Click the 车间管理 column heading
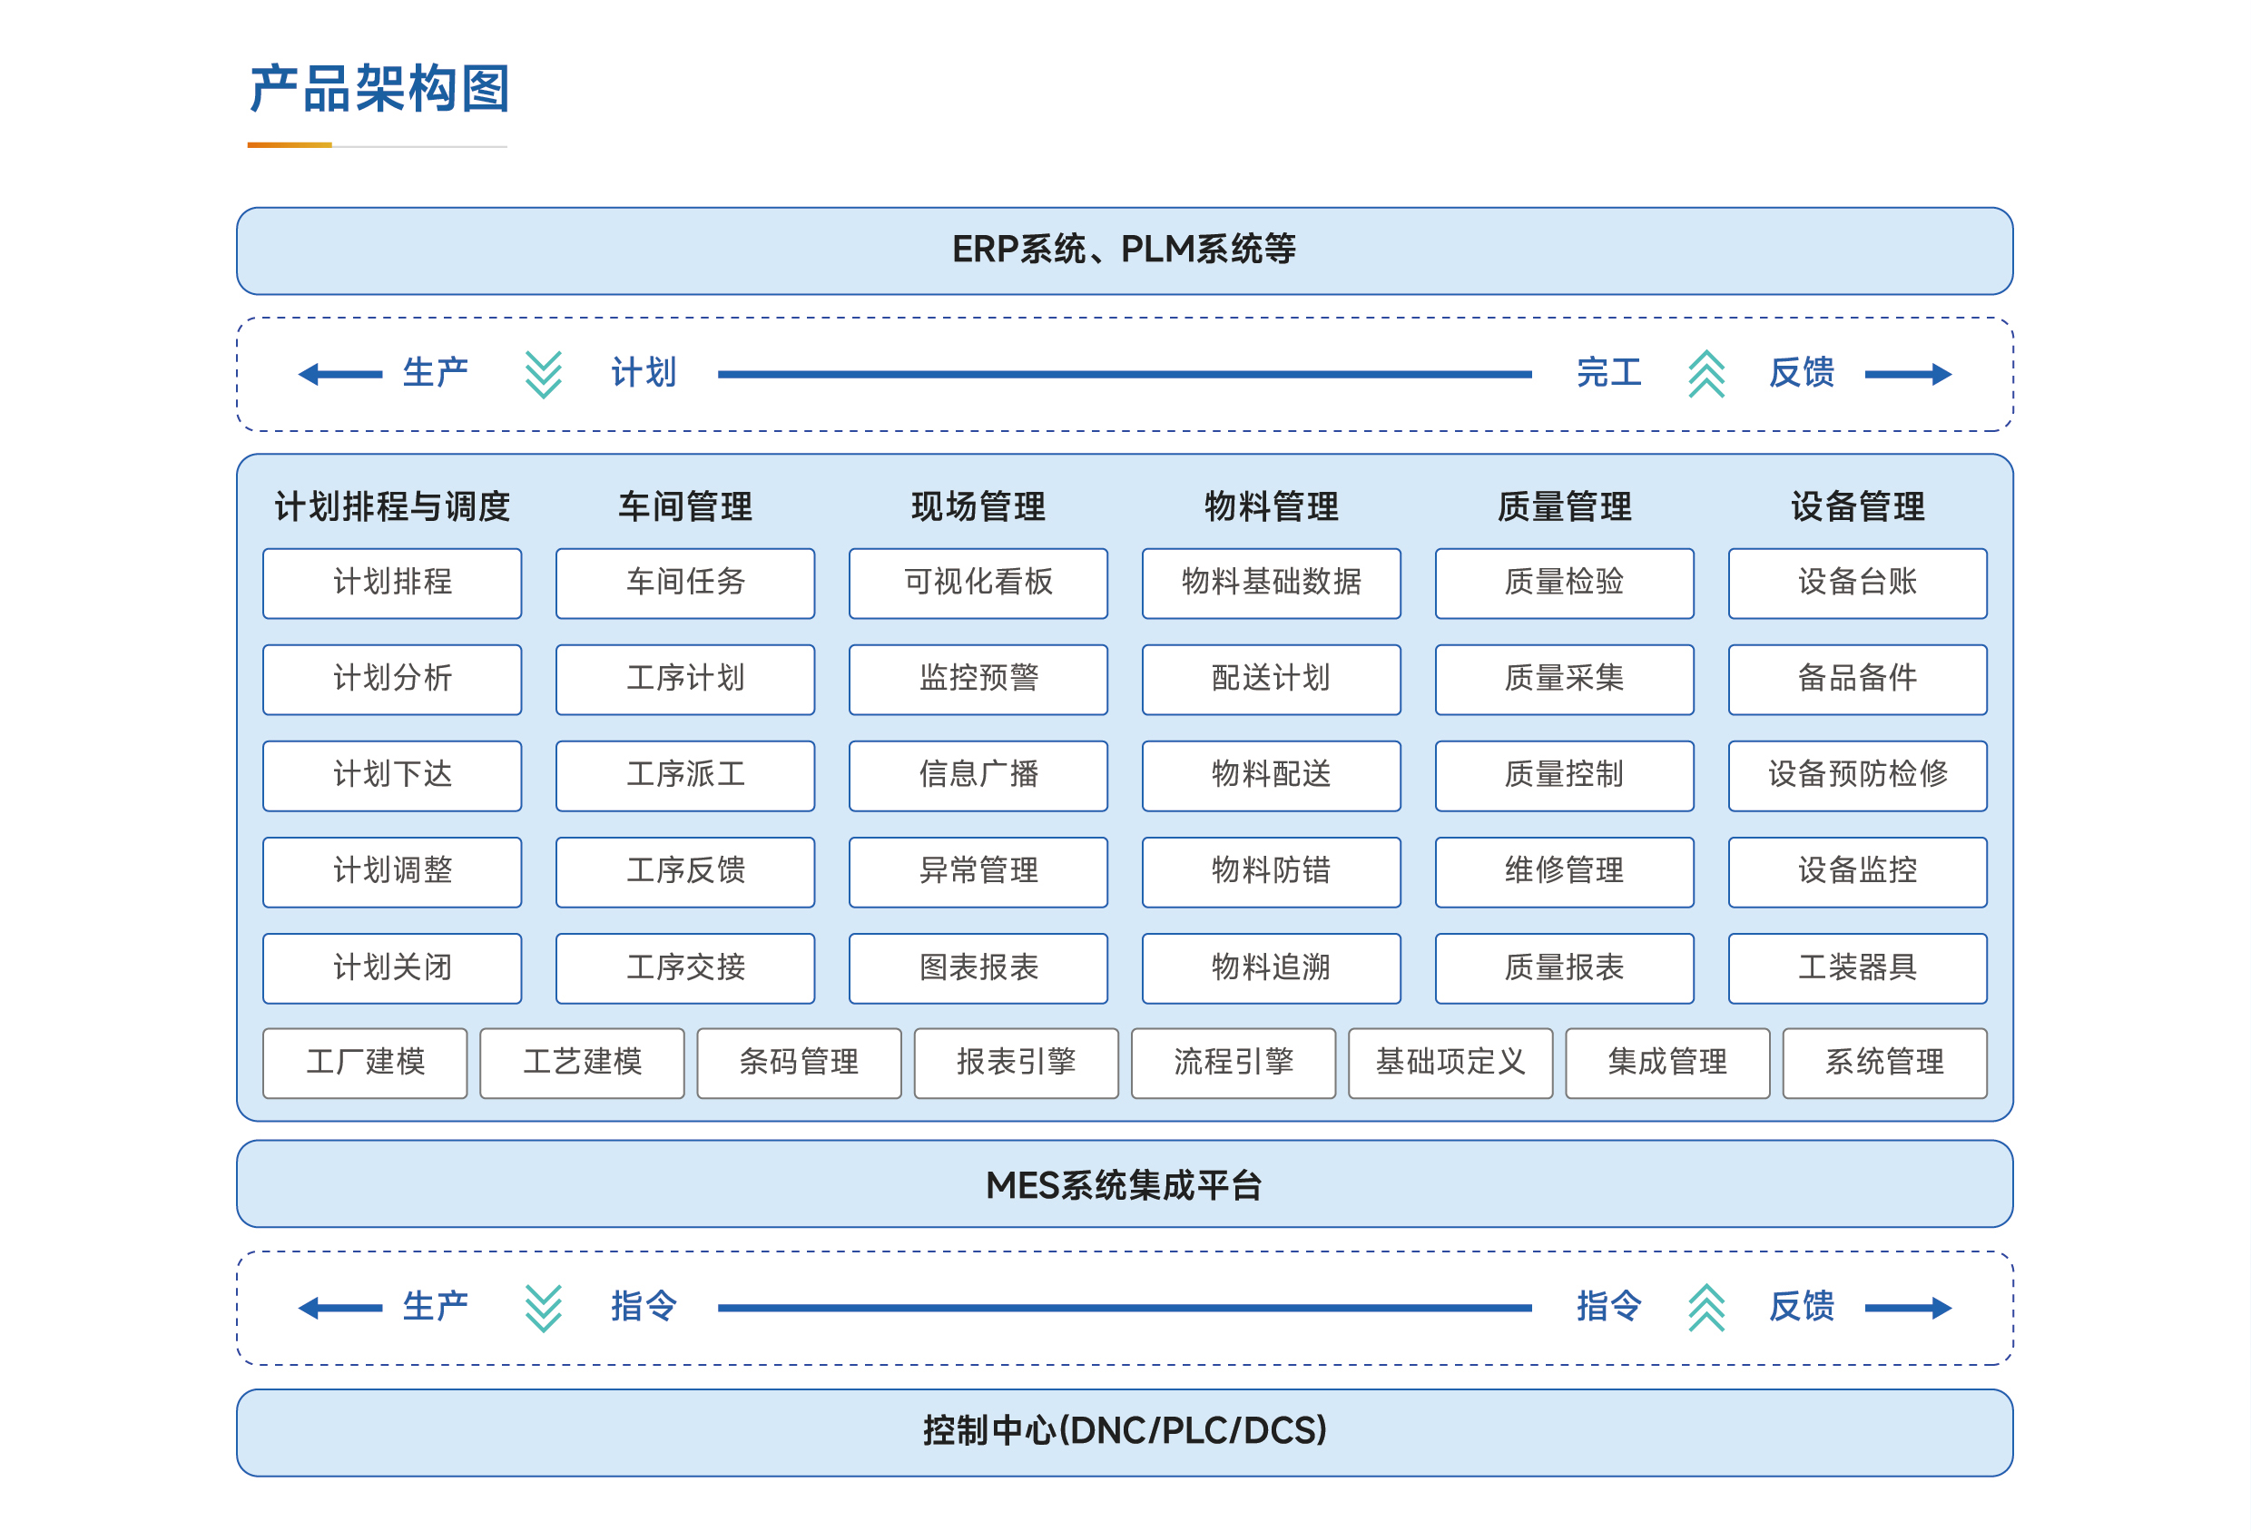The height and width of the screenshot is (1531, 2251). 684,506
